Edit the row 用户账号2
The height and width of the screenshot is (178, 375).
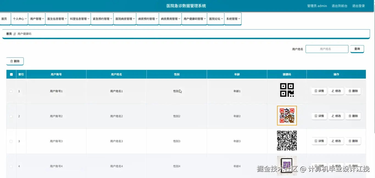(x=336, y=116)
